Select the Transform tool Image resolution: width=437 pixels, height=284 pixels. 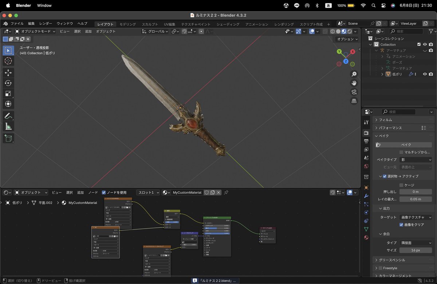8,104
